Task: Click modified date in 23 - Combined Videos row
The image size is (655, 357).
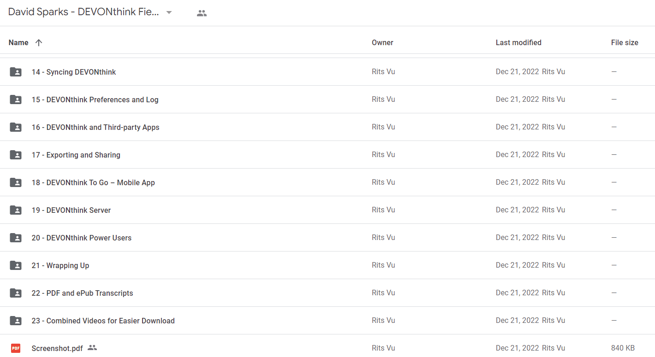Action: [518, 320]
